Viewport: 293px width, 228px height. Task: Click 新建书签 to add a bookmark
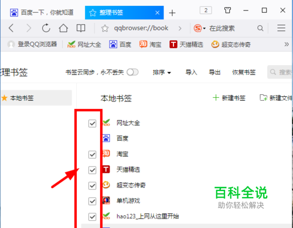229,98
